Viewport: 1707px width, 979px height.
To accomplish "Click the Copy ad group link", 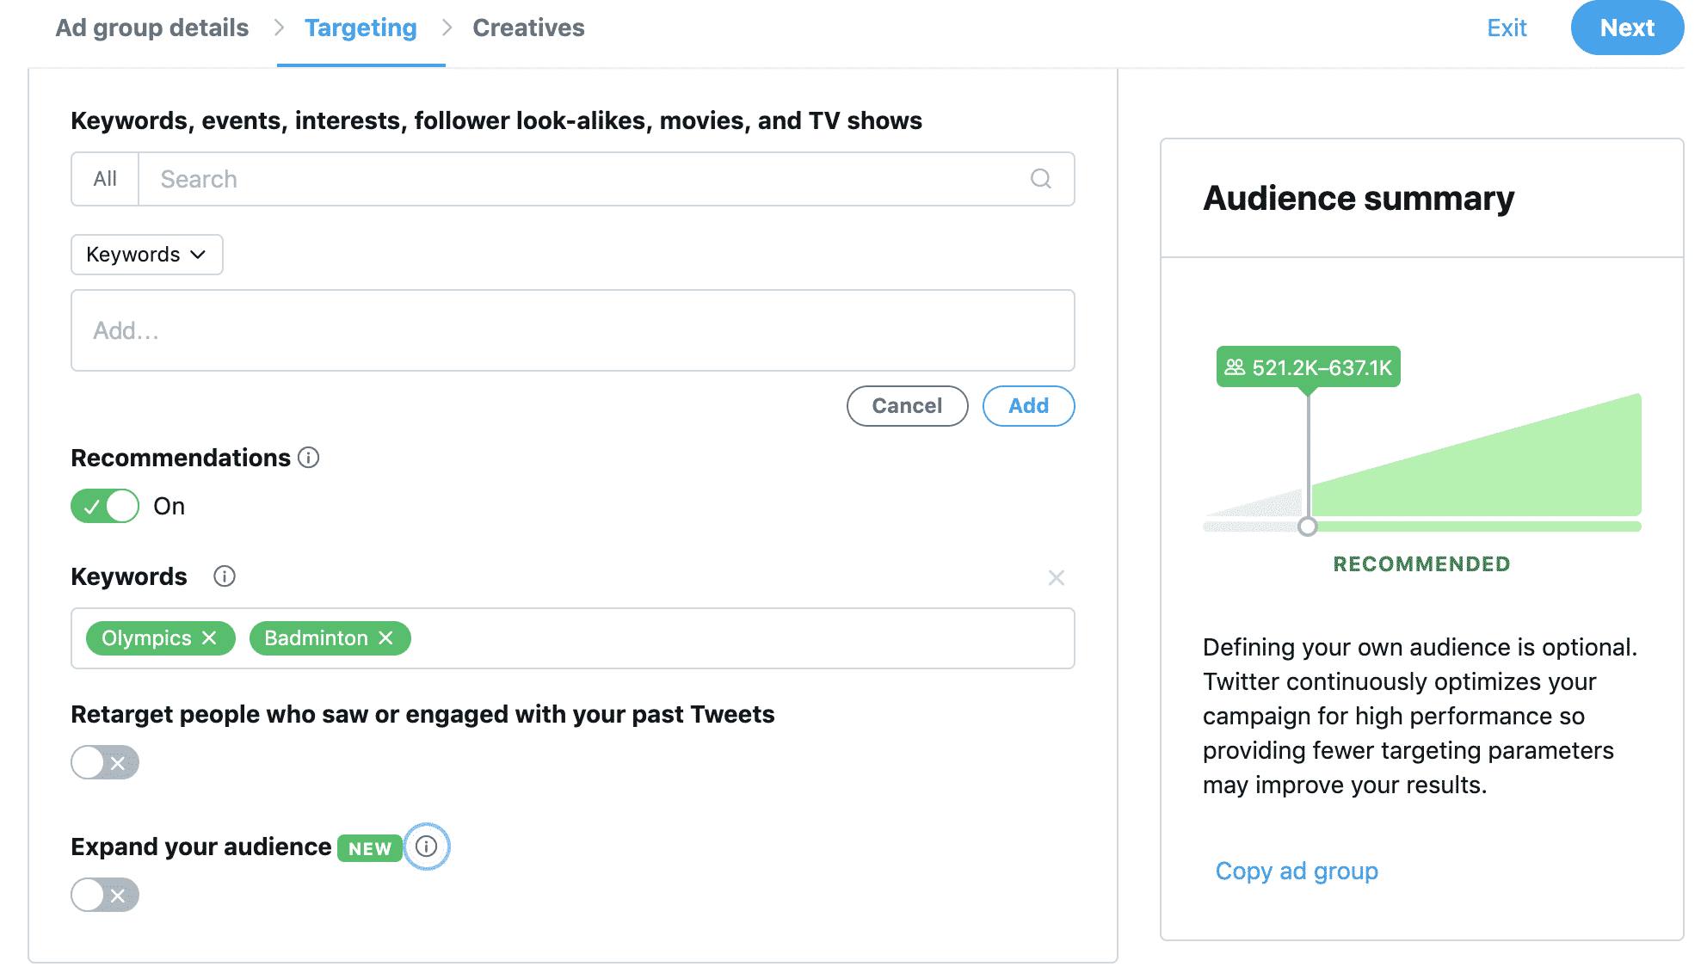I will (x=1296, y=871).
